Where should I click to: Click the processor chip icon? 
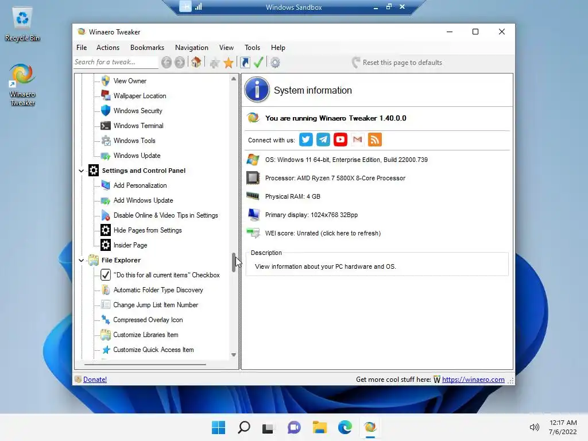pyautogui.click(x=253, y=178)
